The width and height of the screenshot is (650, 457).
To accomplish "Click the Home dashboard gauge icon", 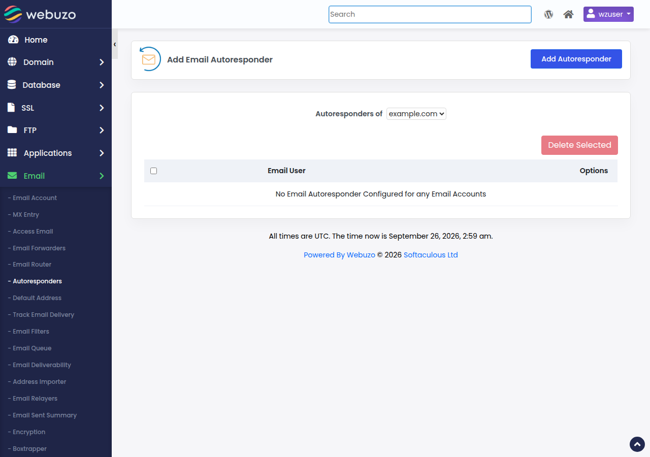I will pyautogui.click(x=13, y=40).
